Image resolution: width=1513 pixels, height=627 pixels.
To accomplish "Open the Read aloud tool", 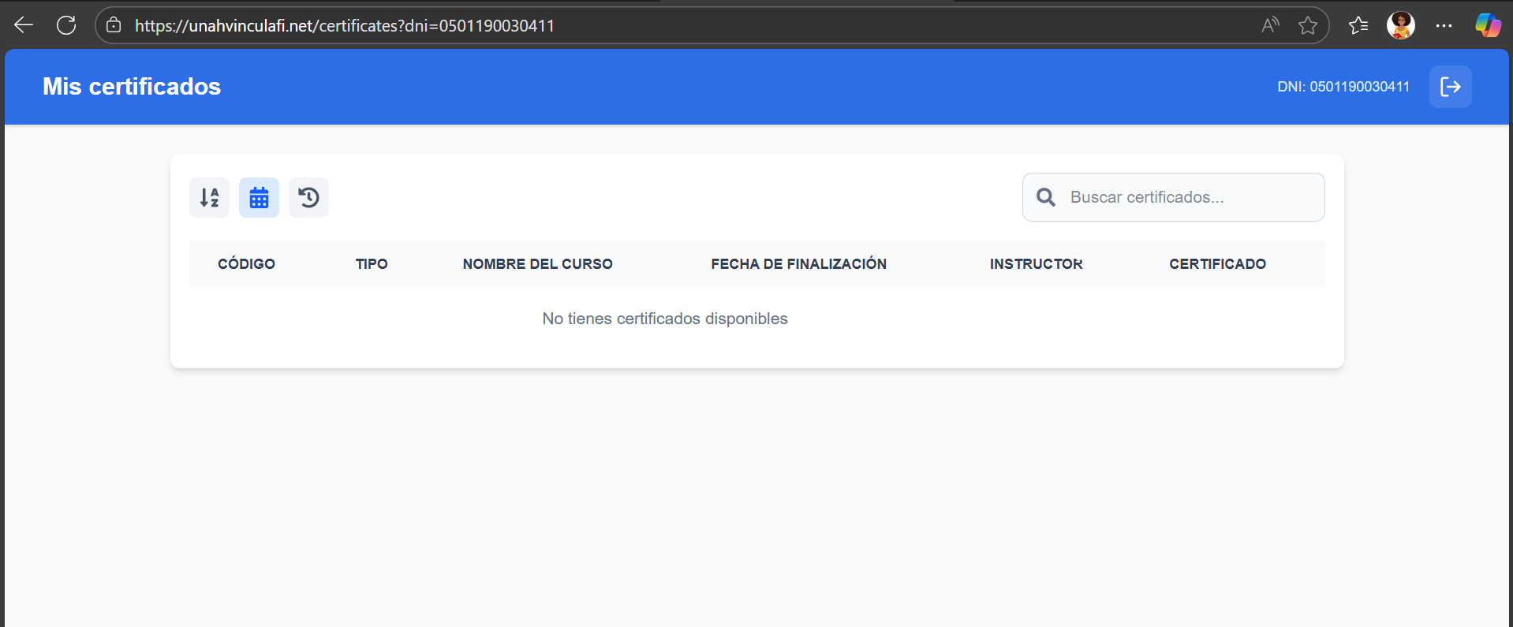I will [1269, 25].
